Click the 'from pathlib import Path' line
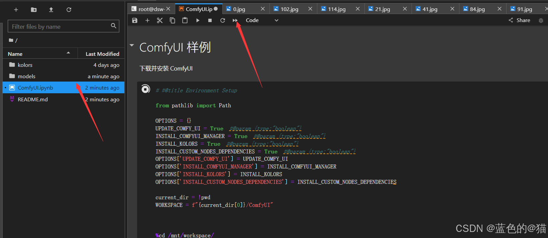Viewport: 548px width, 238px height. 193,105
